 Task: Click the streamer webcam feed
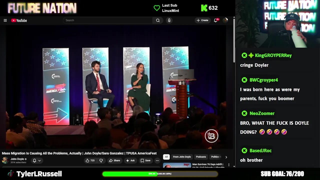coord(277,24)
